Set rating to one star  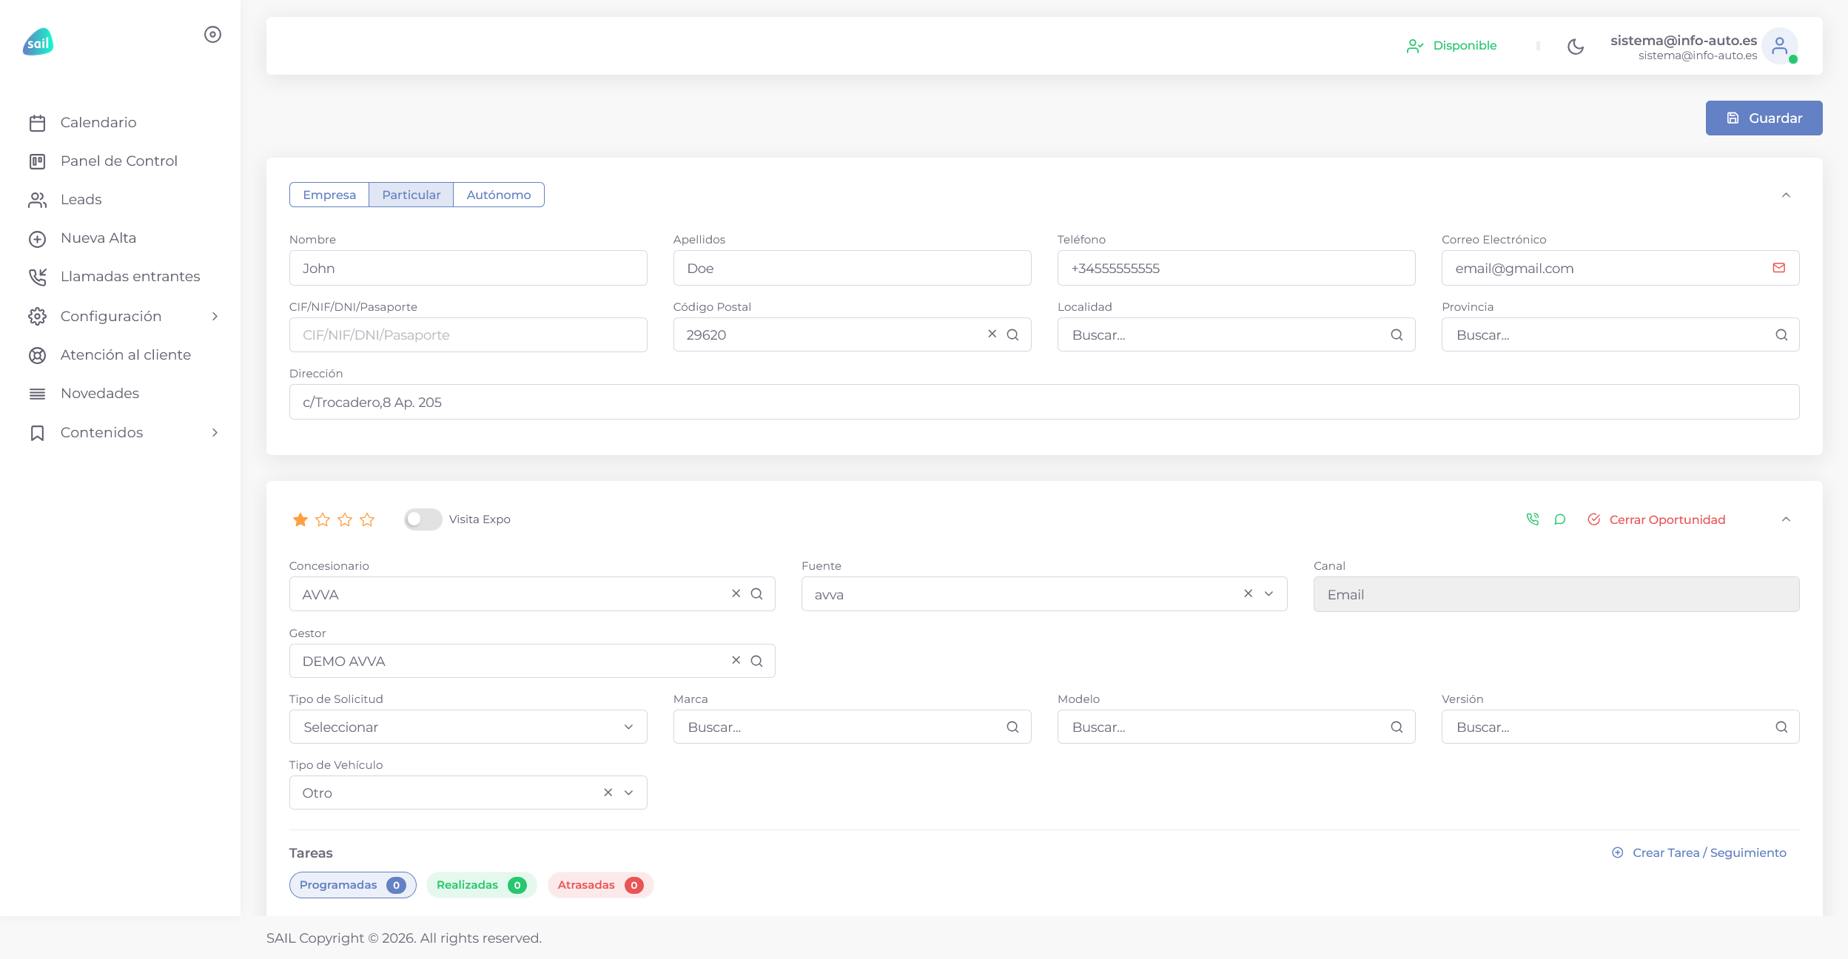300,519
